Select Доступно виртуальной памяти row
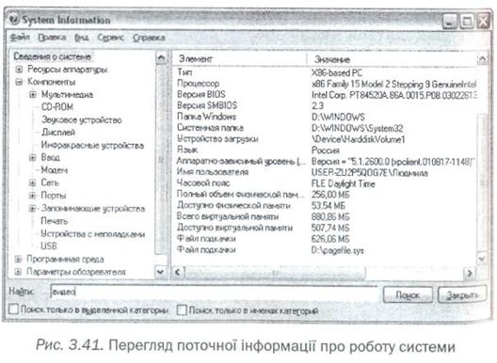The width and height of the screenshot is (497, 363). coord(327,228)
